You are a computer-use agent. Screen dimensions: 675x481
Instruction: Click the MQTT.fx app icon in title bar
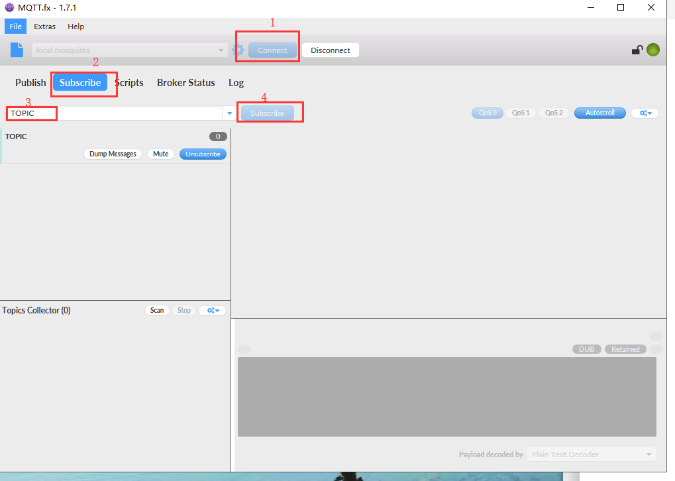point(9,7)
